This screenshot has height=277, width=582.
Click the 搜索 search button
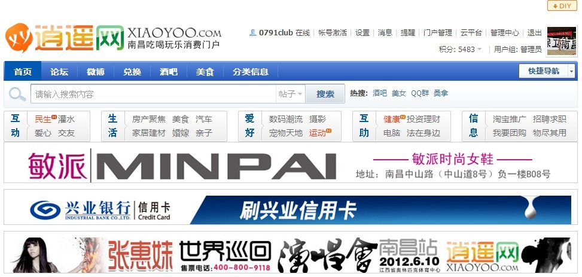tap(325, 94)
